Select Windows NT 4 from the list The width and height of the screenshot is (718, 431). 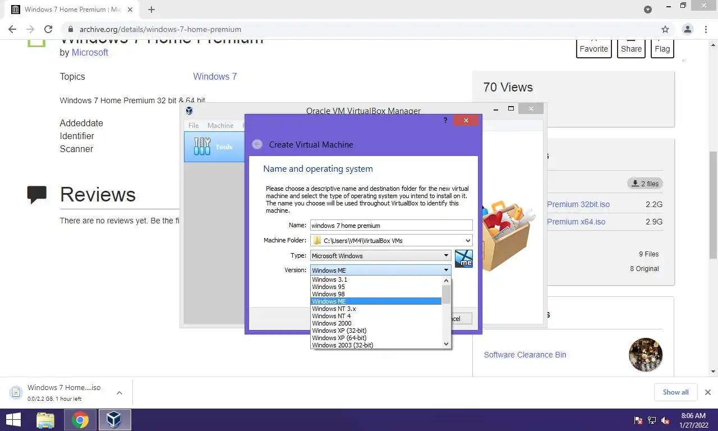(x=376, y=316)
